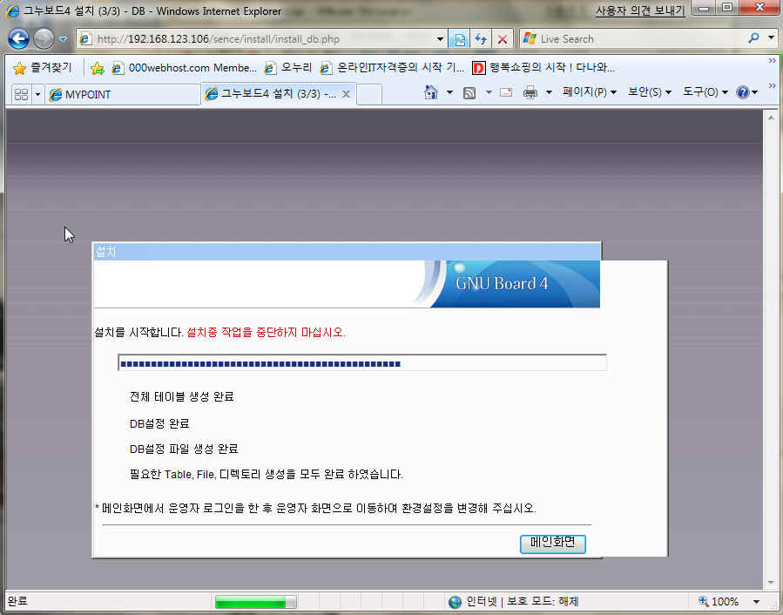Click the Read Mail envelope icon

[x=506, y=92]
